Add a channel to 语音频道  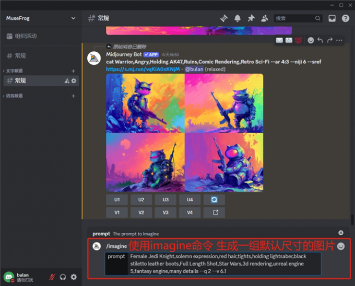tap(73, 96)
